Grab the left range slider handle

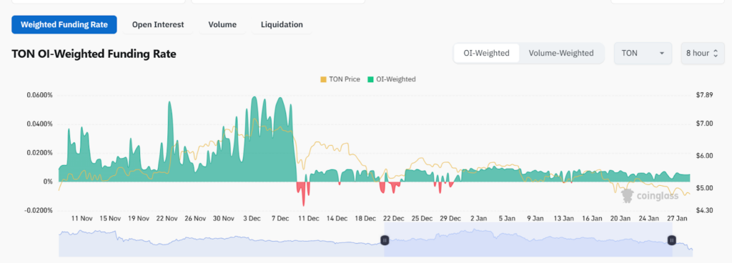(x=385, y=240)
